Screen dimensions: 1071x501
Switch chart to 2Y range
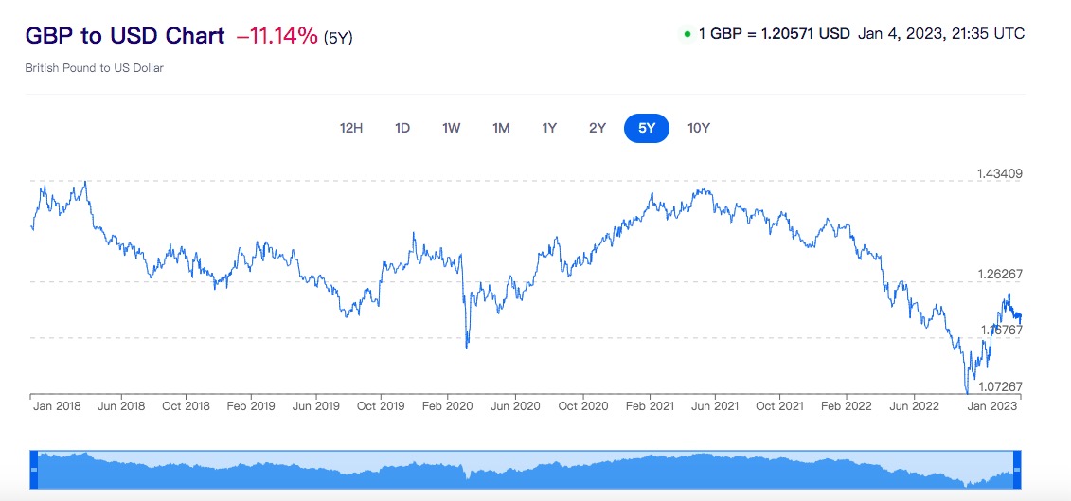(x=598, y=128)
